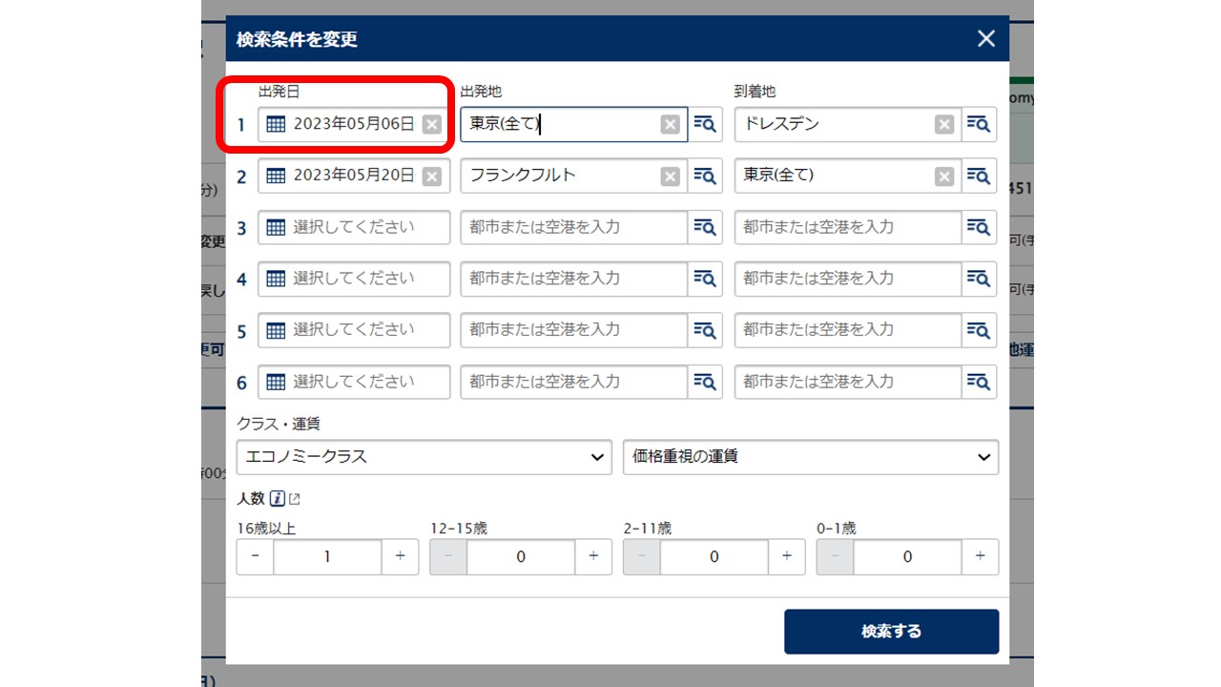The width and height of the screenshot is (1221, 687).
Task: Open the 価格重視の運賃 fare dropdown
Action: [811, 457]
